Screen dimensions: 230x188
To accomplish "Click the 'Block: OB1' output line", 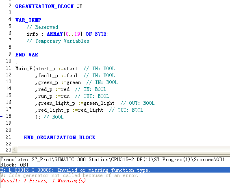I will click(x=14, y=165).
